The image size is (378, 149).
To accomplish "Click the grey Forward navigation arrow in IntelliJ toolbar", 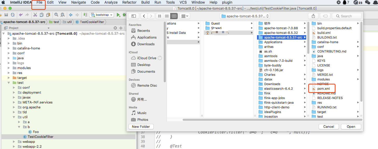I will pyautogui.click(x=77, y=15).
